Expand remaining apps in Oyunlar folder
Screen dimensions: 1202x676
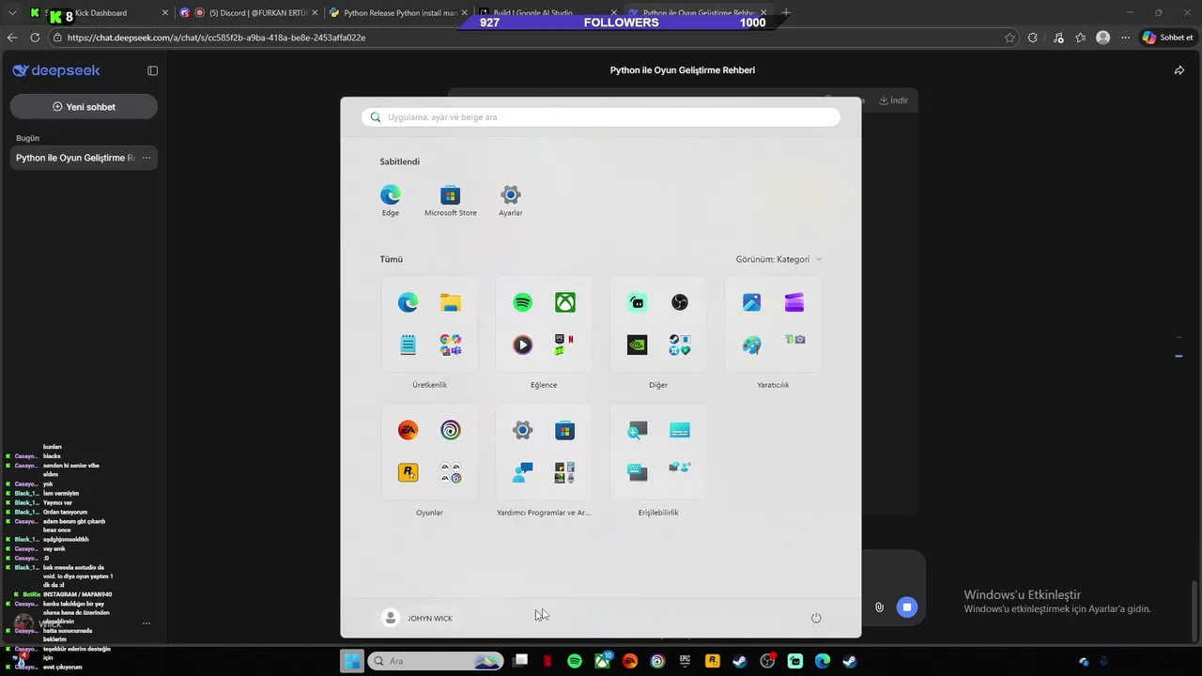pyautogui.click(x=451, y=472)
